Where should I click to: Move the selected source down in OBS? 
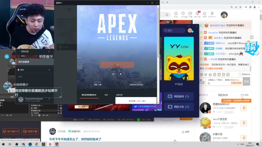click(x=47, y=115)
